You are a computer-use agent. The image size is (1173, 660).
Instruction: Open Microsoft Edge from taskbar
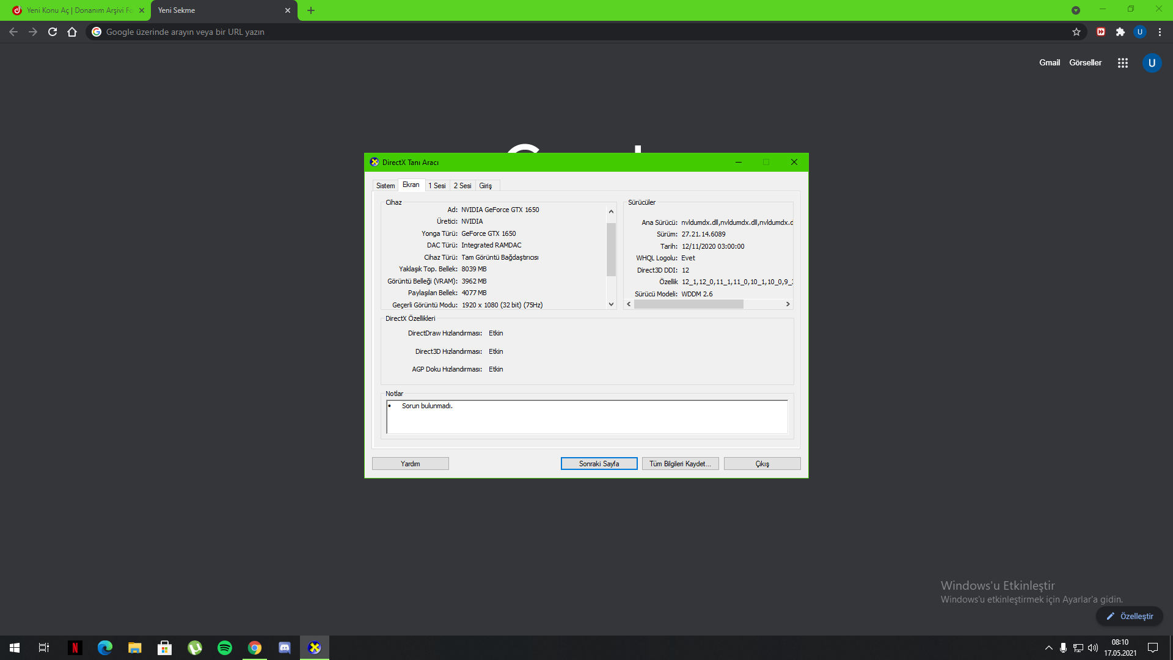coord(105,648)
